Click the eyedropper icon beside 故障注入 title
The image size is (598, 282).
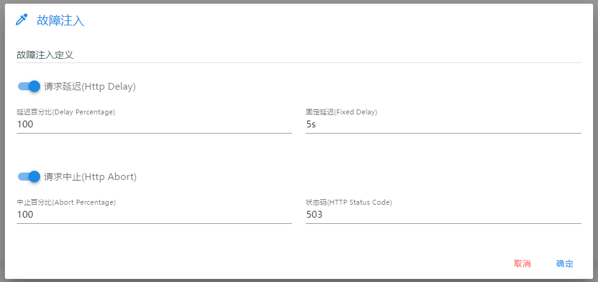coord(22,20)
